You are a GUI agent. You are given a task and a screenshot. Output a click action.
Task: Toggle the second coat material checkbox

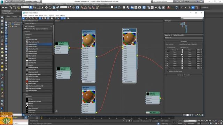(168, 52)
